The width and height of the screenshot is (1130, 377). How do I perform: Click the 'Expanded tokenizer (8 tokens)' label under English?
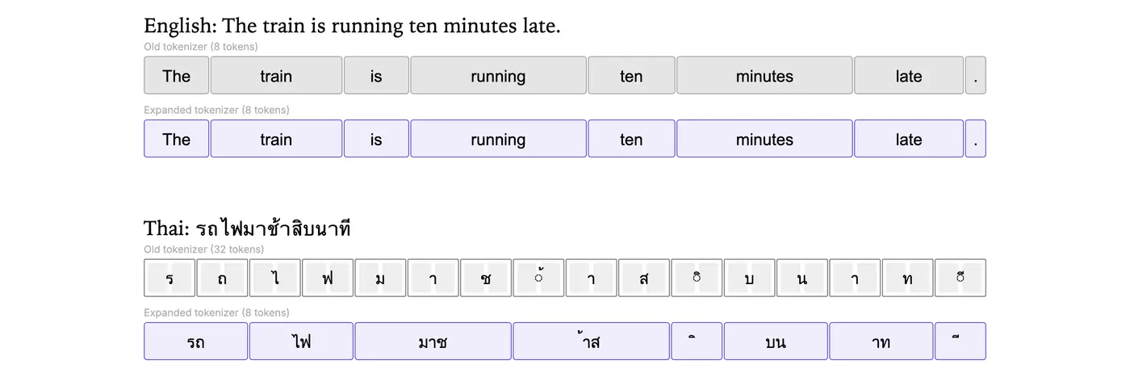pos(216,110)
